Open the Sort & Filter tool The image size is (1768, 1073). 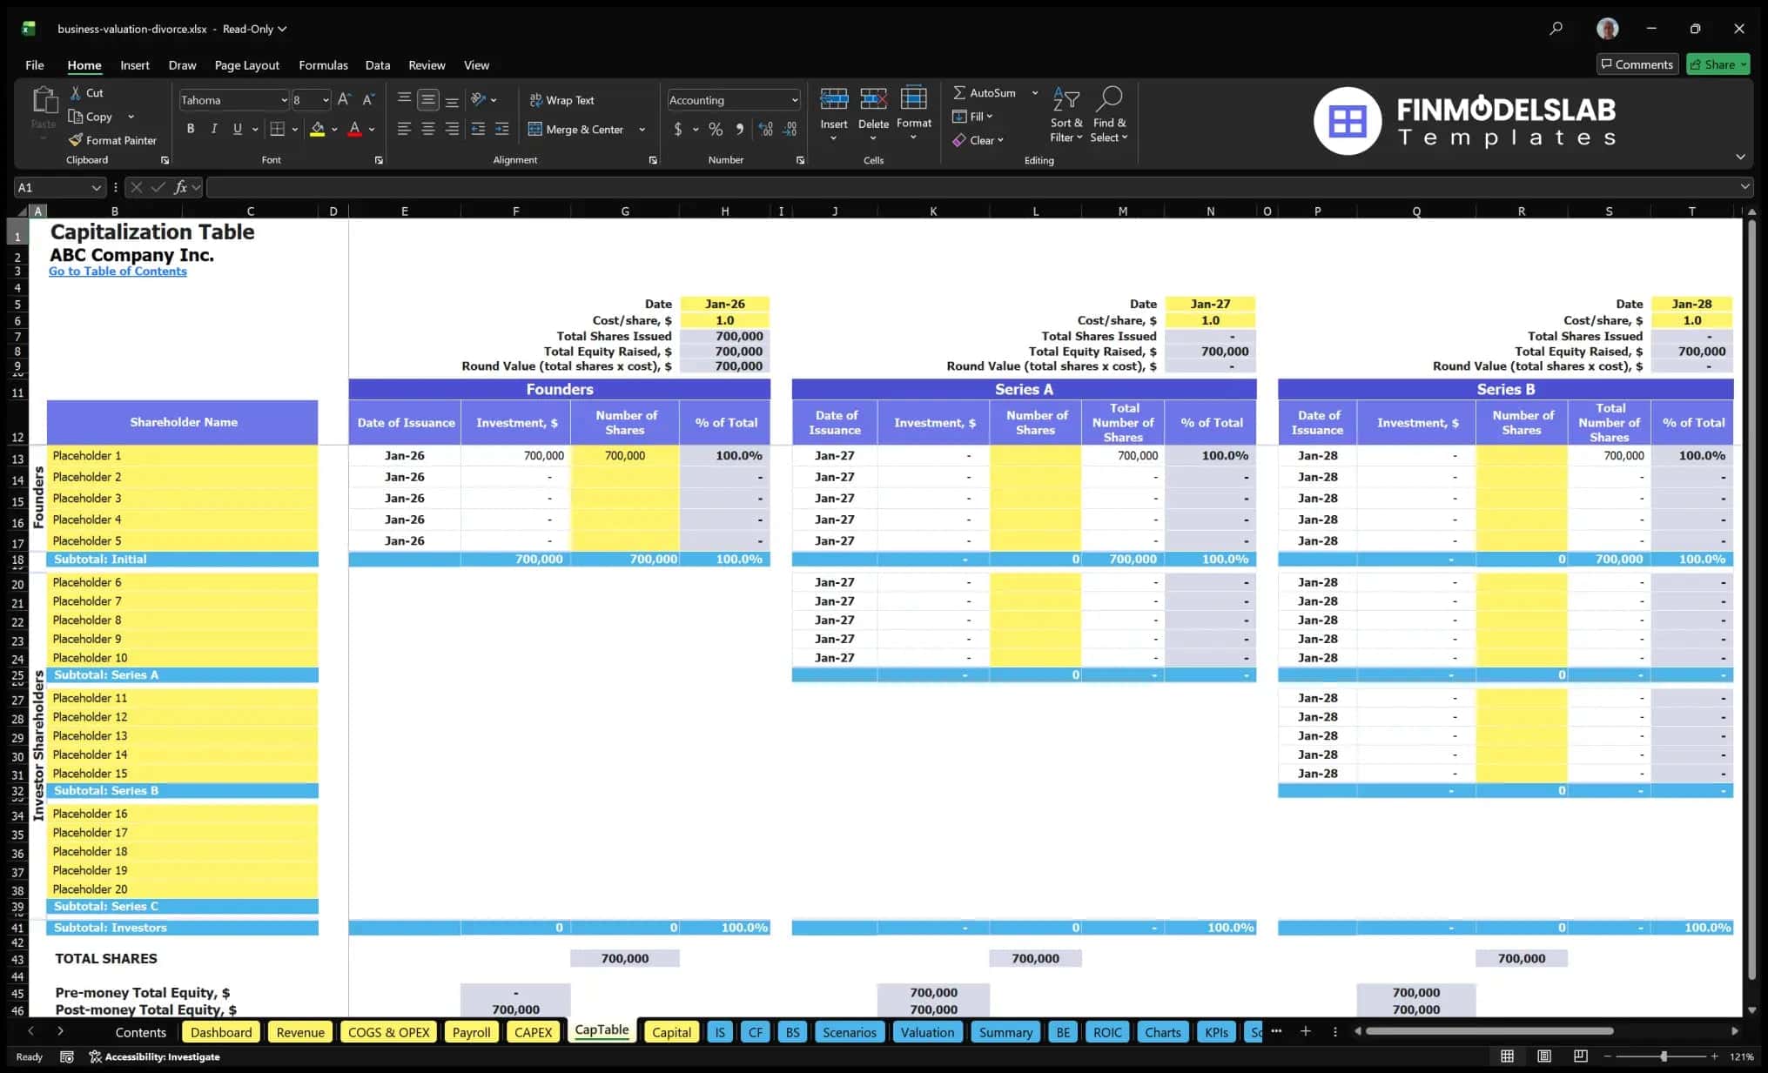click(x=1066, y=114)
